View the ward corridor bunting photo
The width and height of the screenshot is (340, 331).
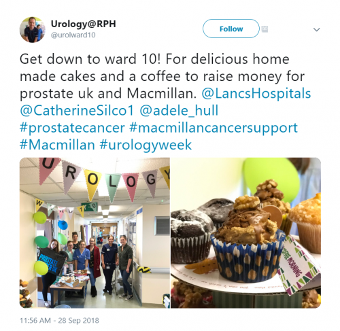95,233
